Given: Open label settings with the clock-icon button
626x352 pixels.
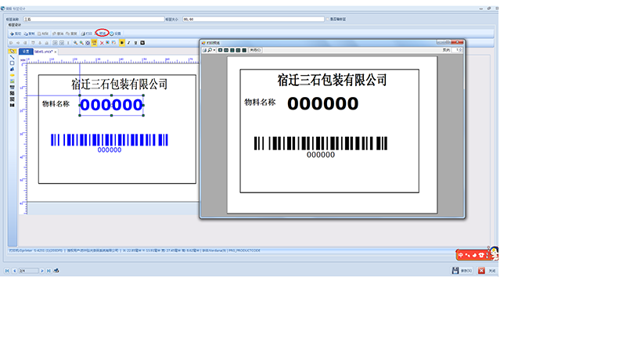Looking at the screenshot, I should pyautogui.click(x=115, y=34).
